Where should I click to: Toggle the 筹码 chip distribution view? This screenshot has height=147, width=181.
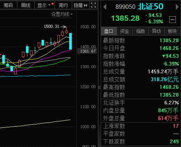[8, 5]
